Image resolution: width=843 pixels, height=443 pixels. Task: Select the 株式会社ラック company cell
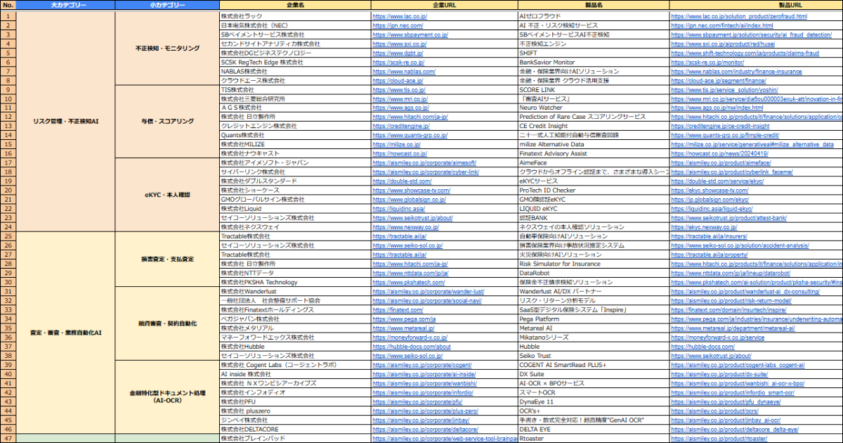[295, 15]
